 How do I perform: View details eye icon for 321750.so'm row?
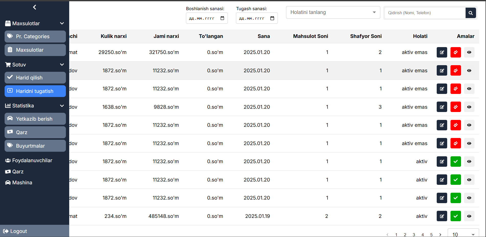[x=469, y=52]
